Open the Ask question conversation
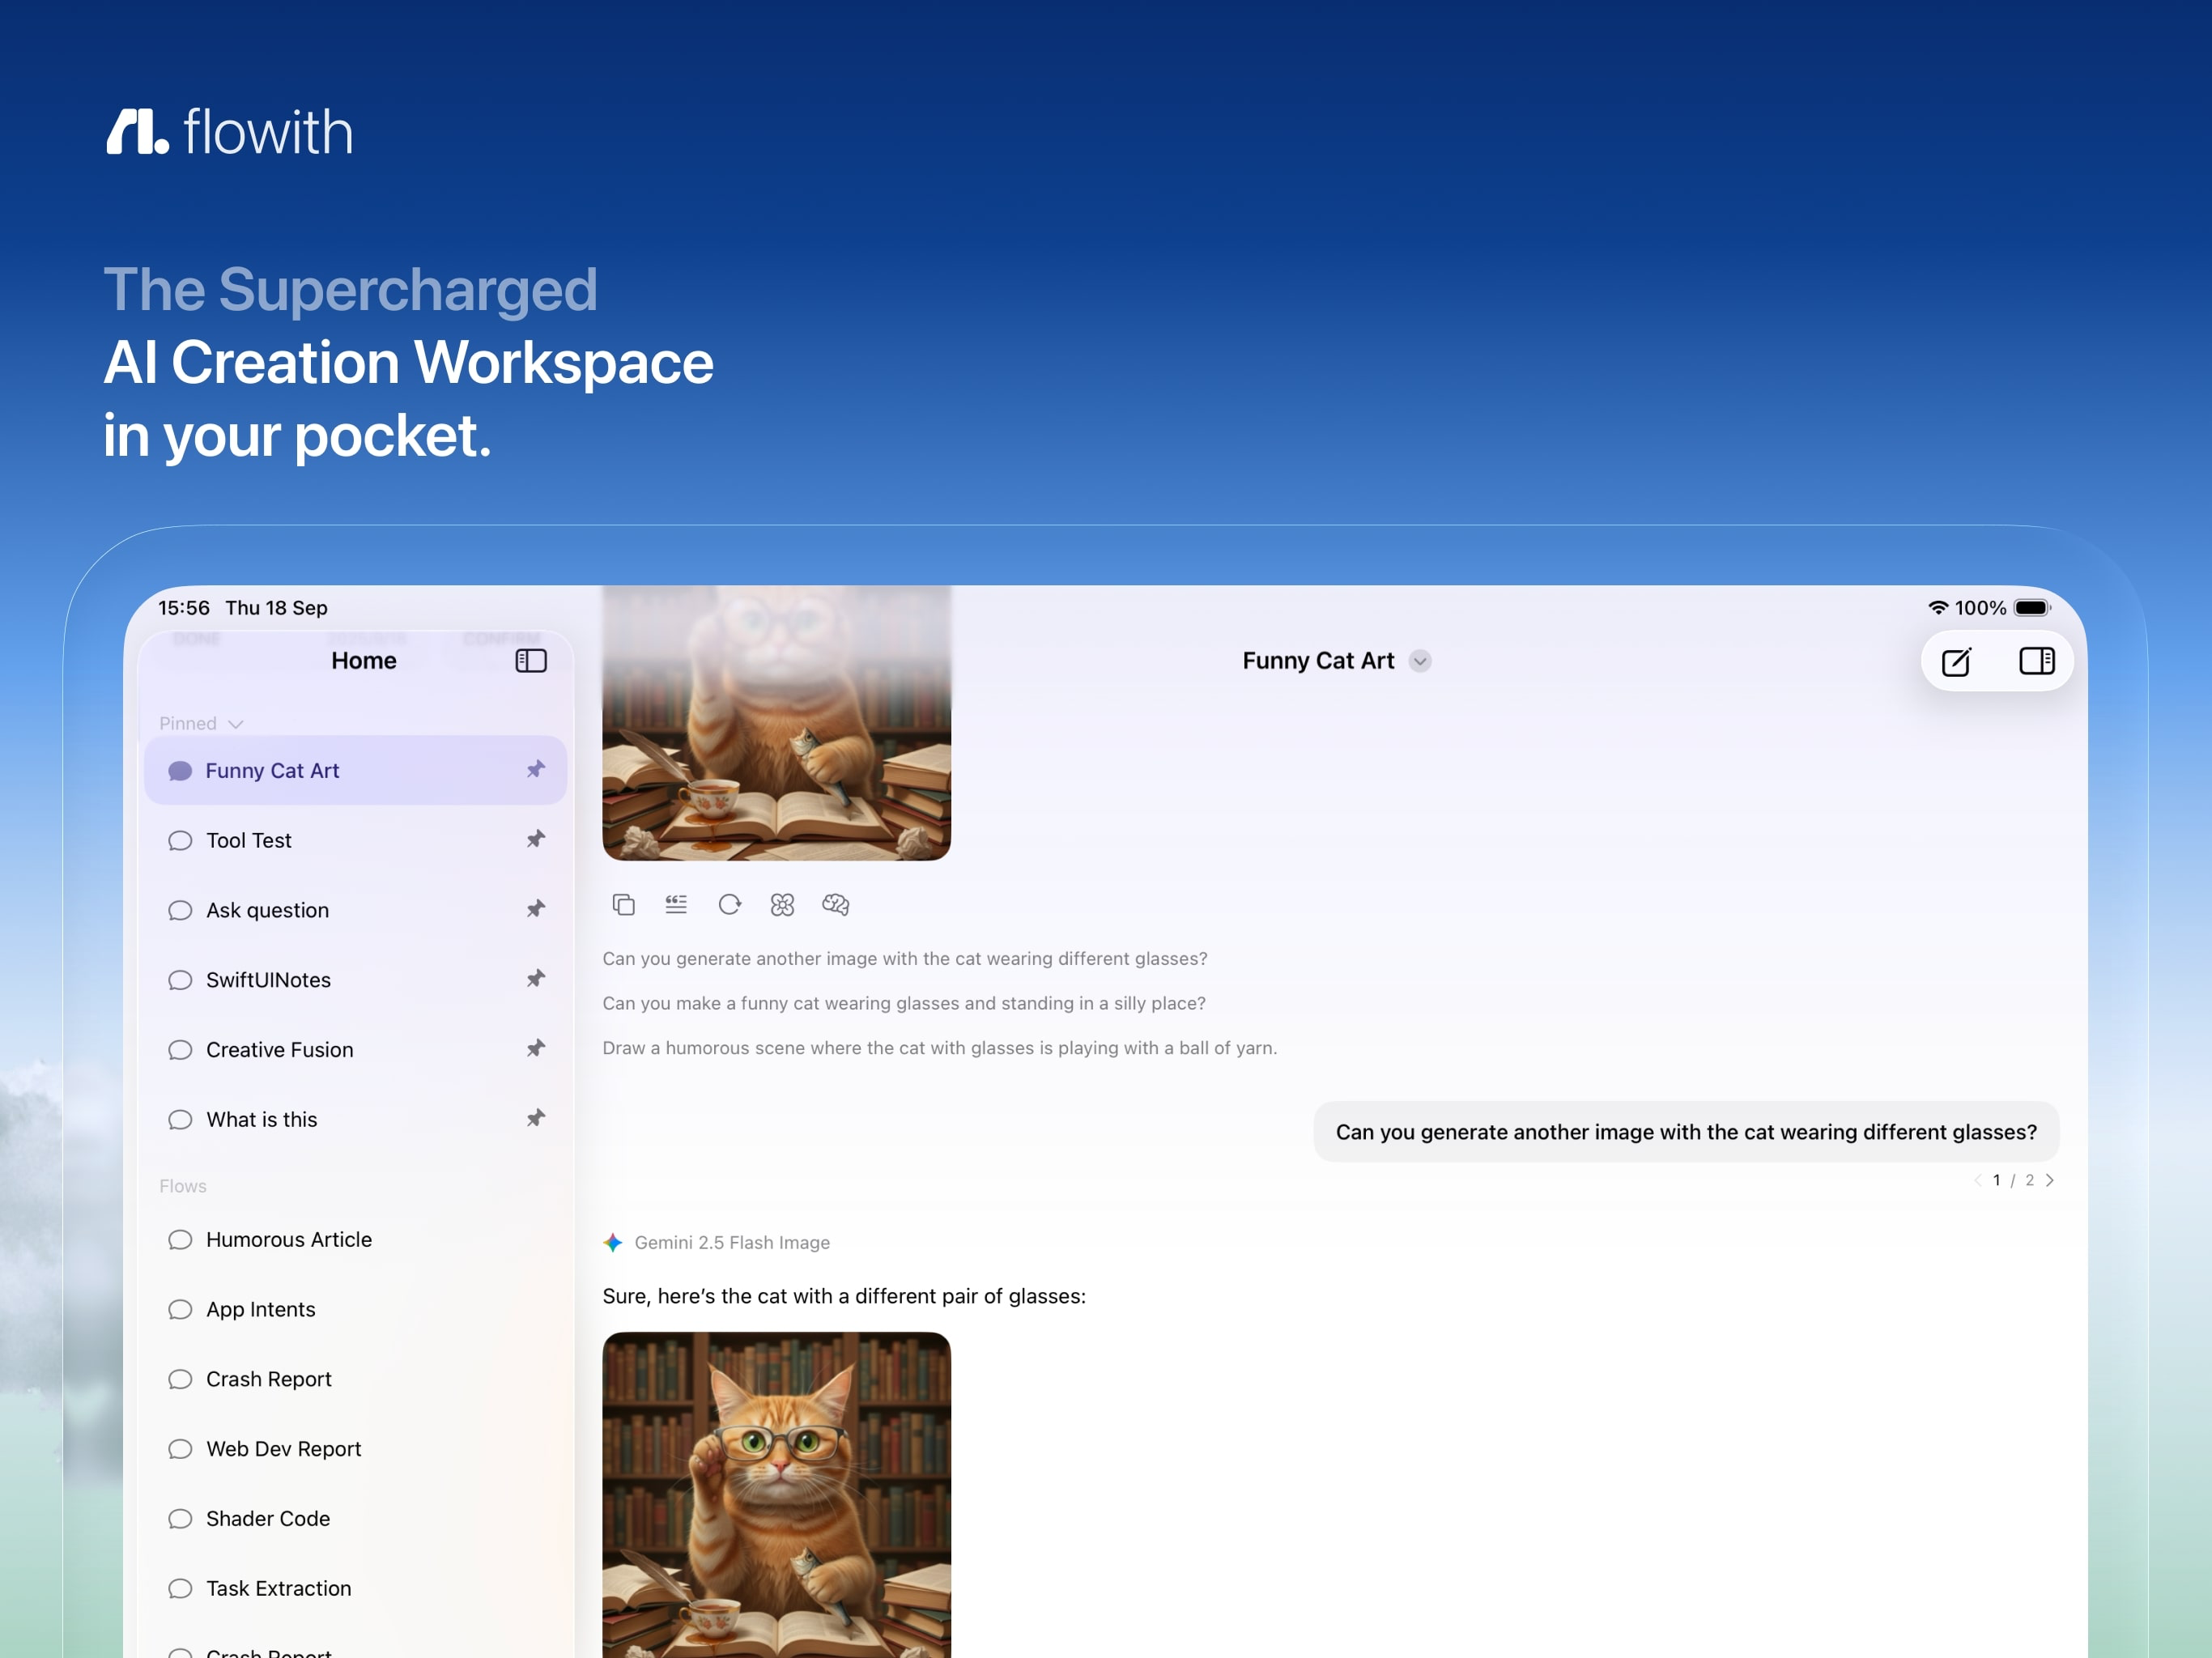 355,910
